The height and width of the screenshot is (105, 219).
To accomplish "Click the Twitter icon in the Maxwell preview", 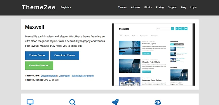I will (180, 29).
